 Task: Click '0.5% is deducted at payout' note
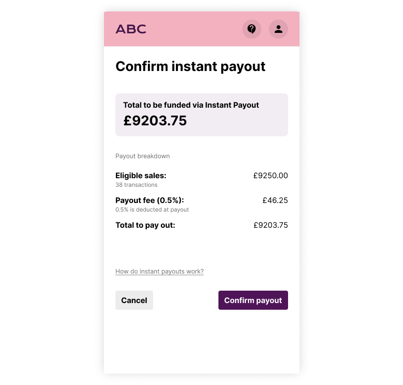click(152, 210)
